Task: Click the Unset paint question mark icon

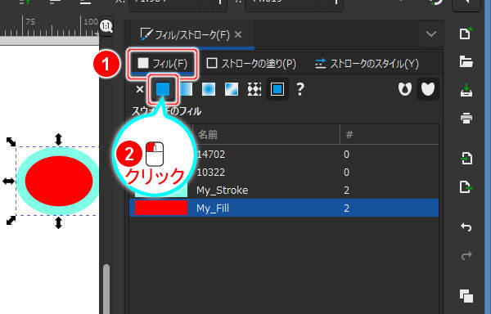Action: click(300, 89)
